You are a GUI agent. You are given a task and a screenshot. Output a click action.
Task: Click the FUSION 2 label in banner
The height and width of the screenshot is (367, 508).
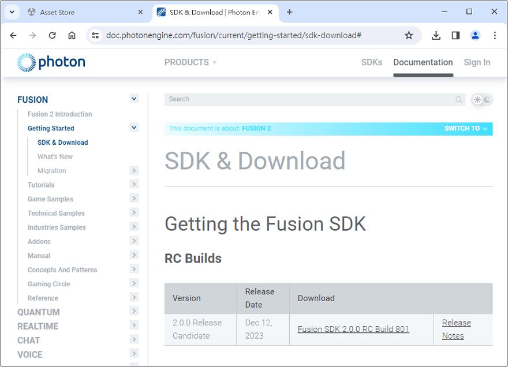(x=256, y=129)
